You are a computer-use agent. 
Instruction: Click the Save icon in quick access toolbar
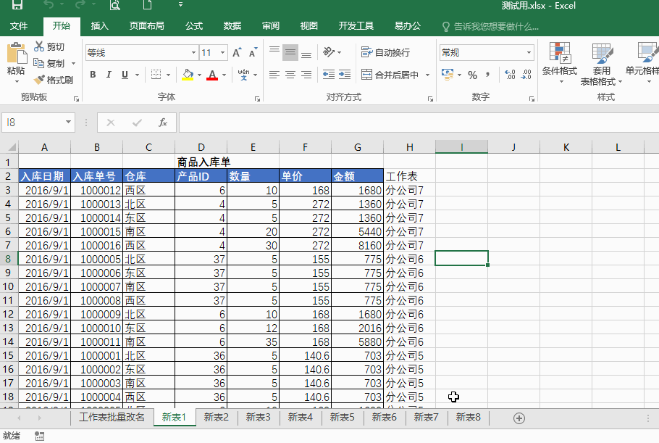coord(17,5)
